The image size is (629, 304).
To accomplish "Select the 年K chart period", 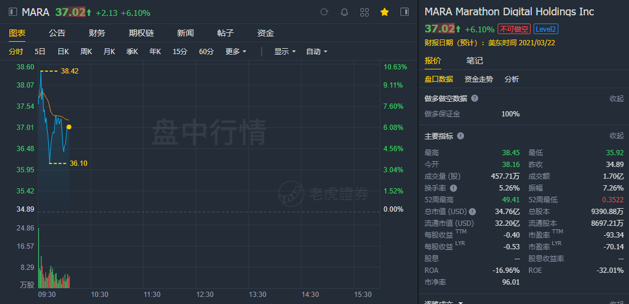I will pos(155,51).
